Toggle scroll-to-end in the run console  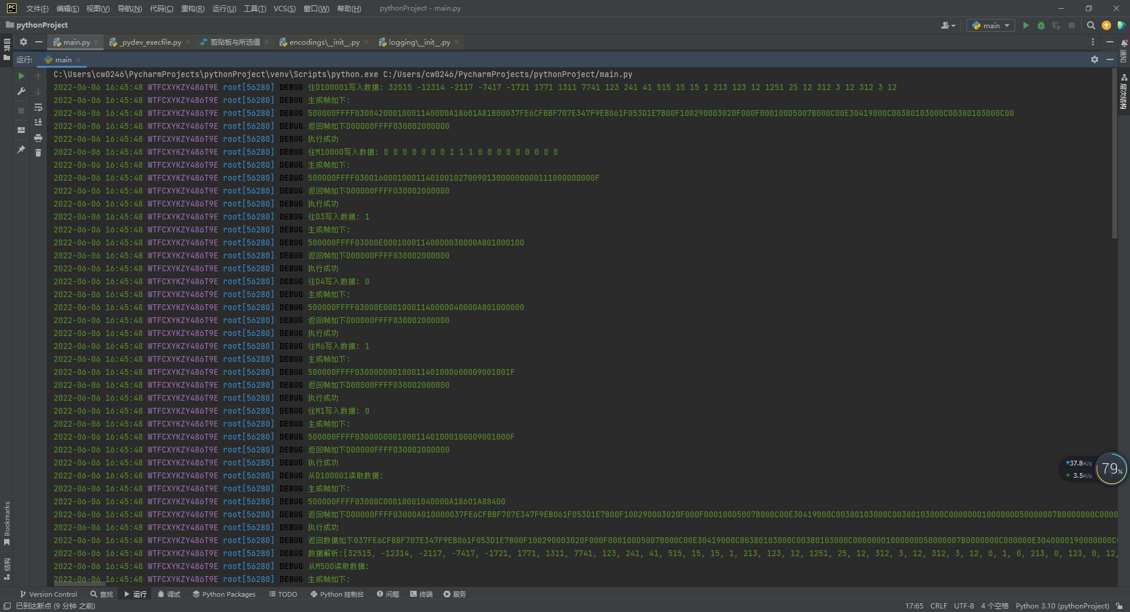[x=38, y=122]
